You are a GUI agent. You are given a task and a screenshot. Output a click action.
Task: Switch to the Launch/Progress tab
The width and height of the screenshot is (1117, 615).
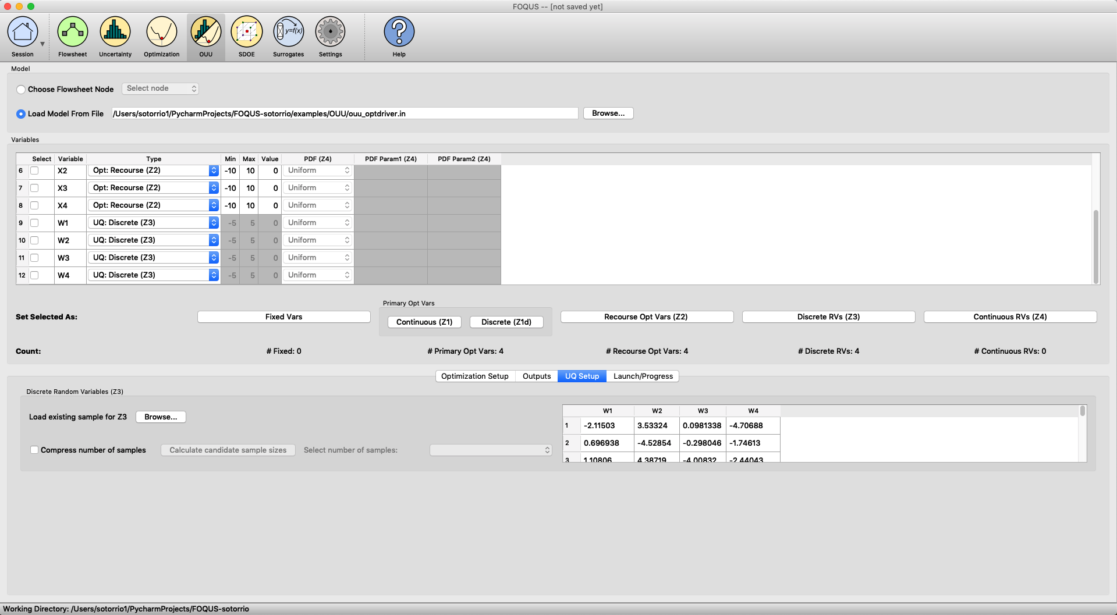point(643,376)
